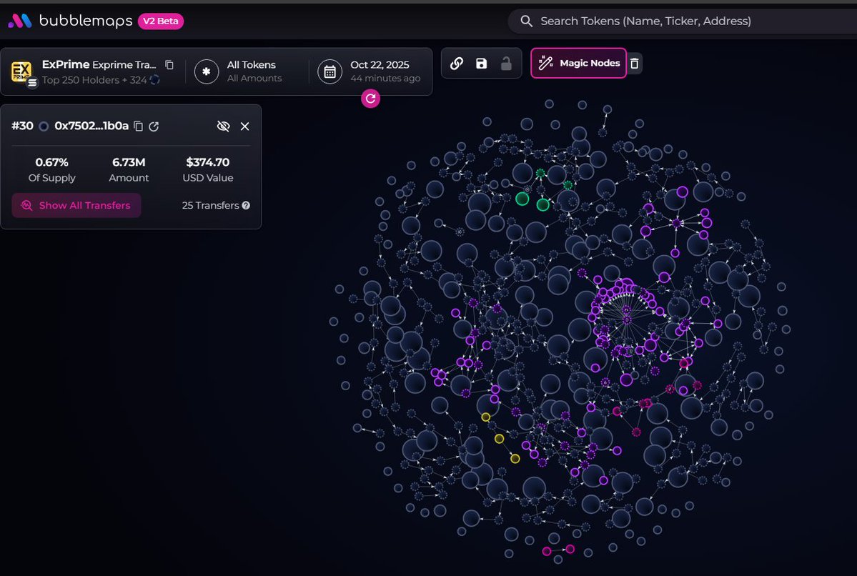
Task: Open the All Tokens filter dropdown
Action: [239, 71]
